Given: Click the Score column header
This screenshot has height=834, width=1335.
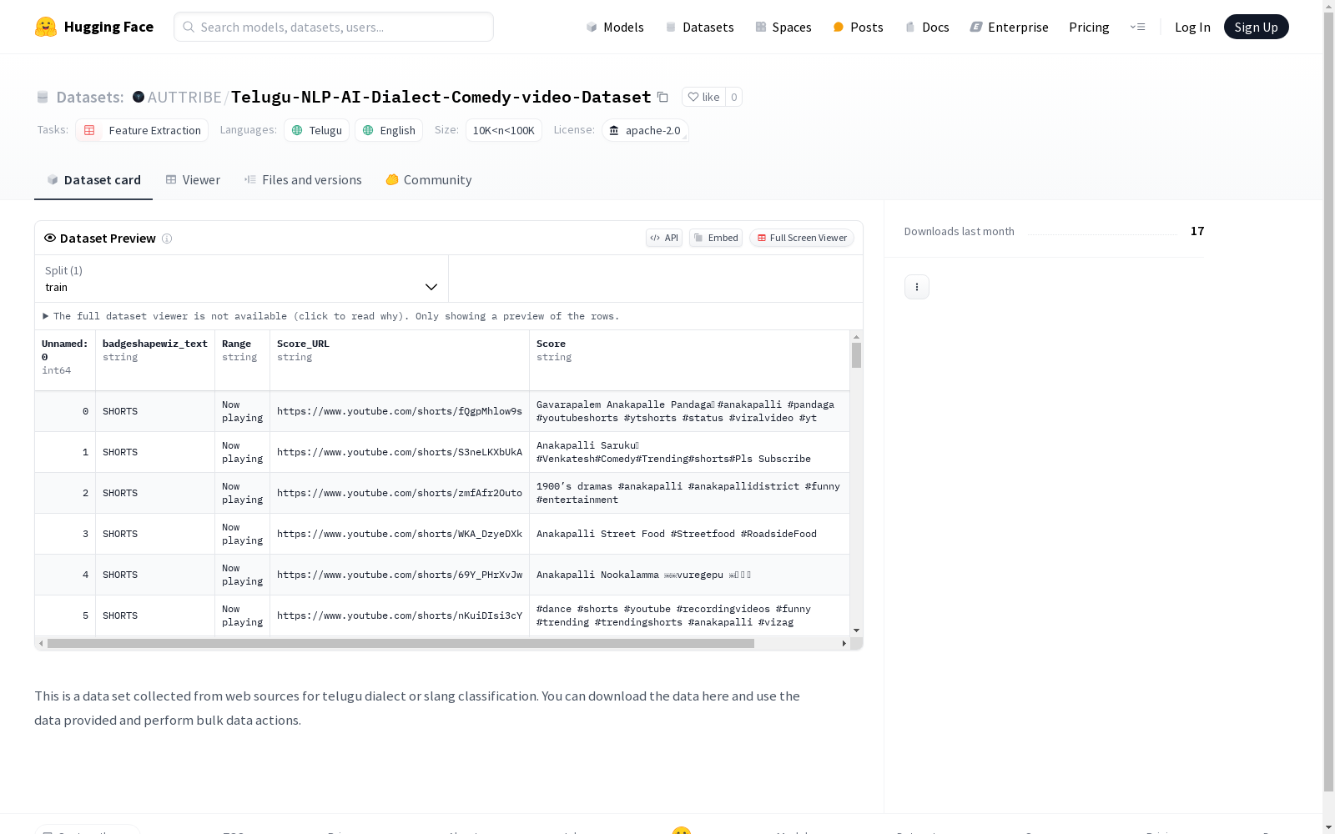Looking at the screenshot, I should 689,360.
